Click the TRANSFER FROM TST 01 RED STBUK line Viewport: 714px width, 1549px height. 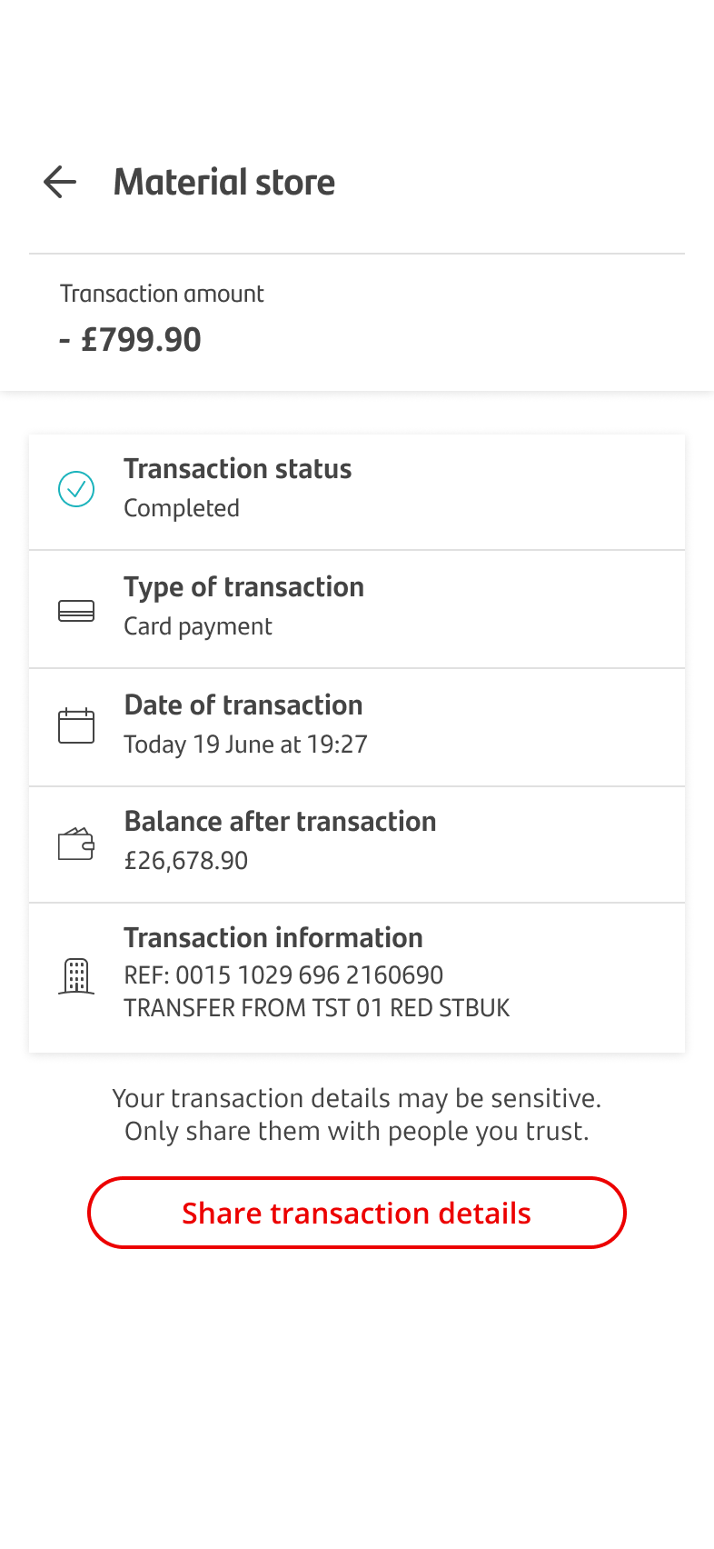[x=317, y=1008]
